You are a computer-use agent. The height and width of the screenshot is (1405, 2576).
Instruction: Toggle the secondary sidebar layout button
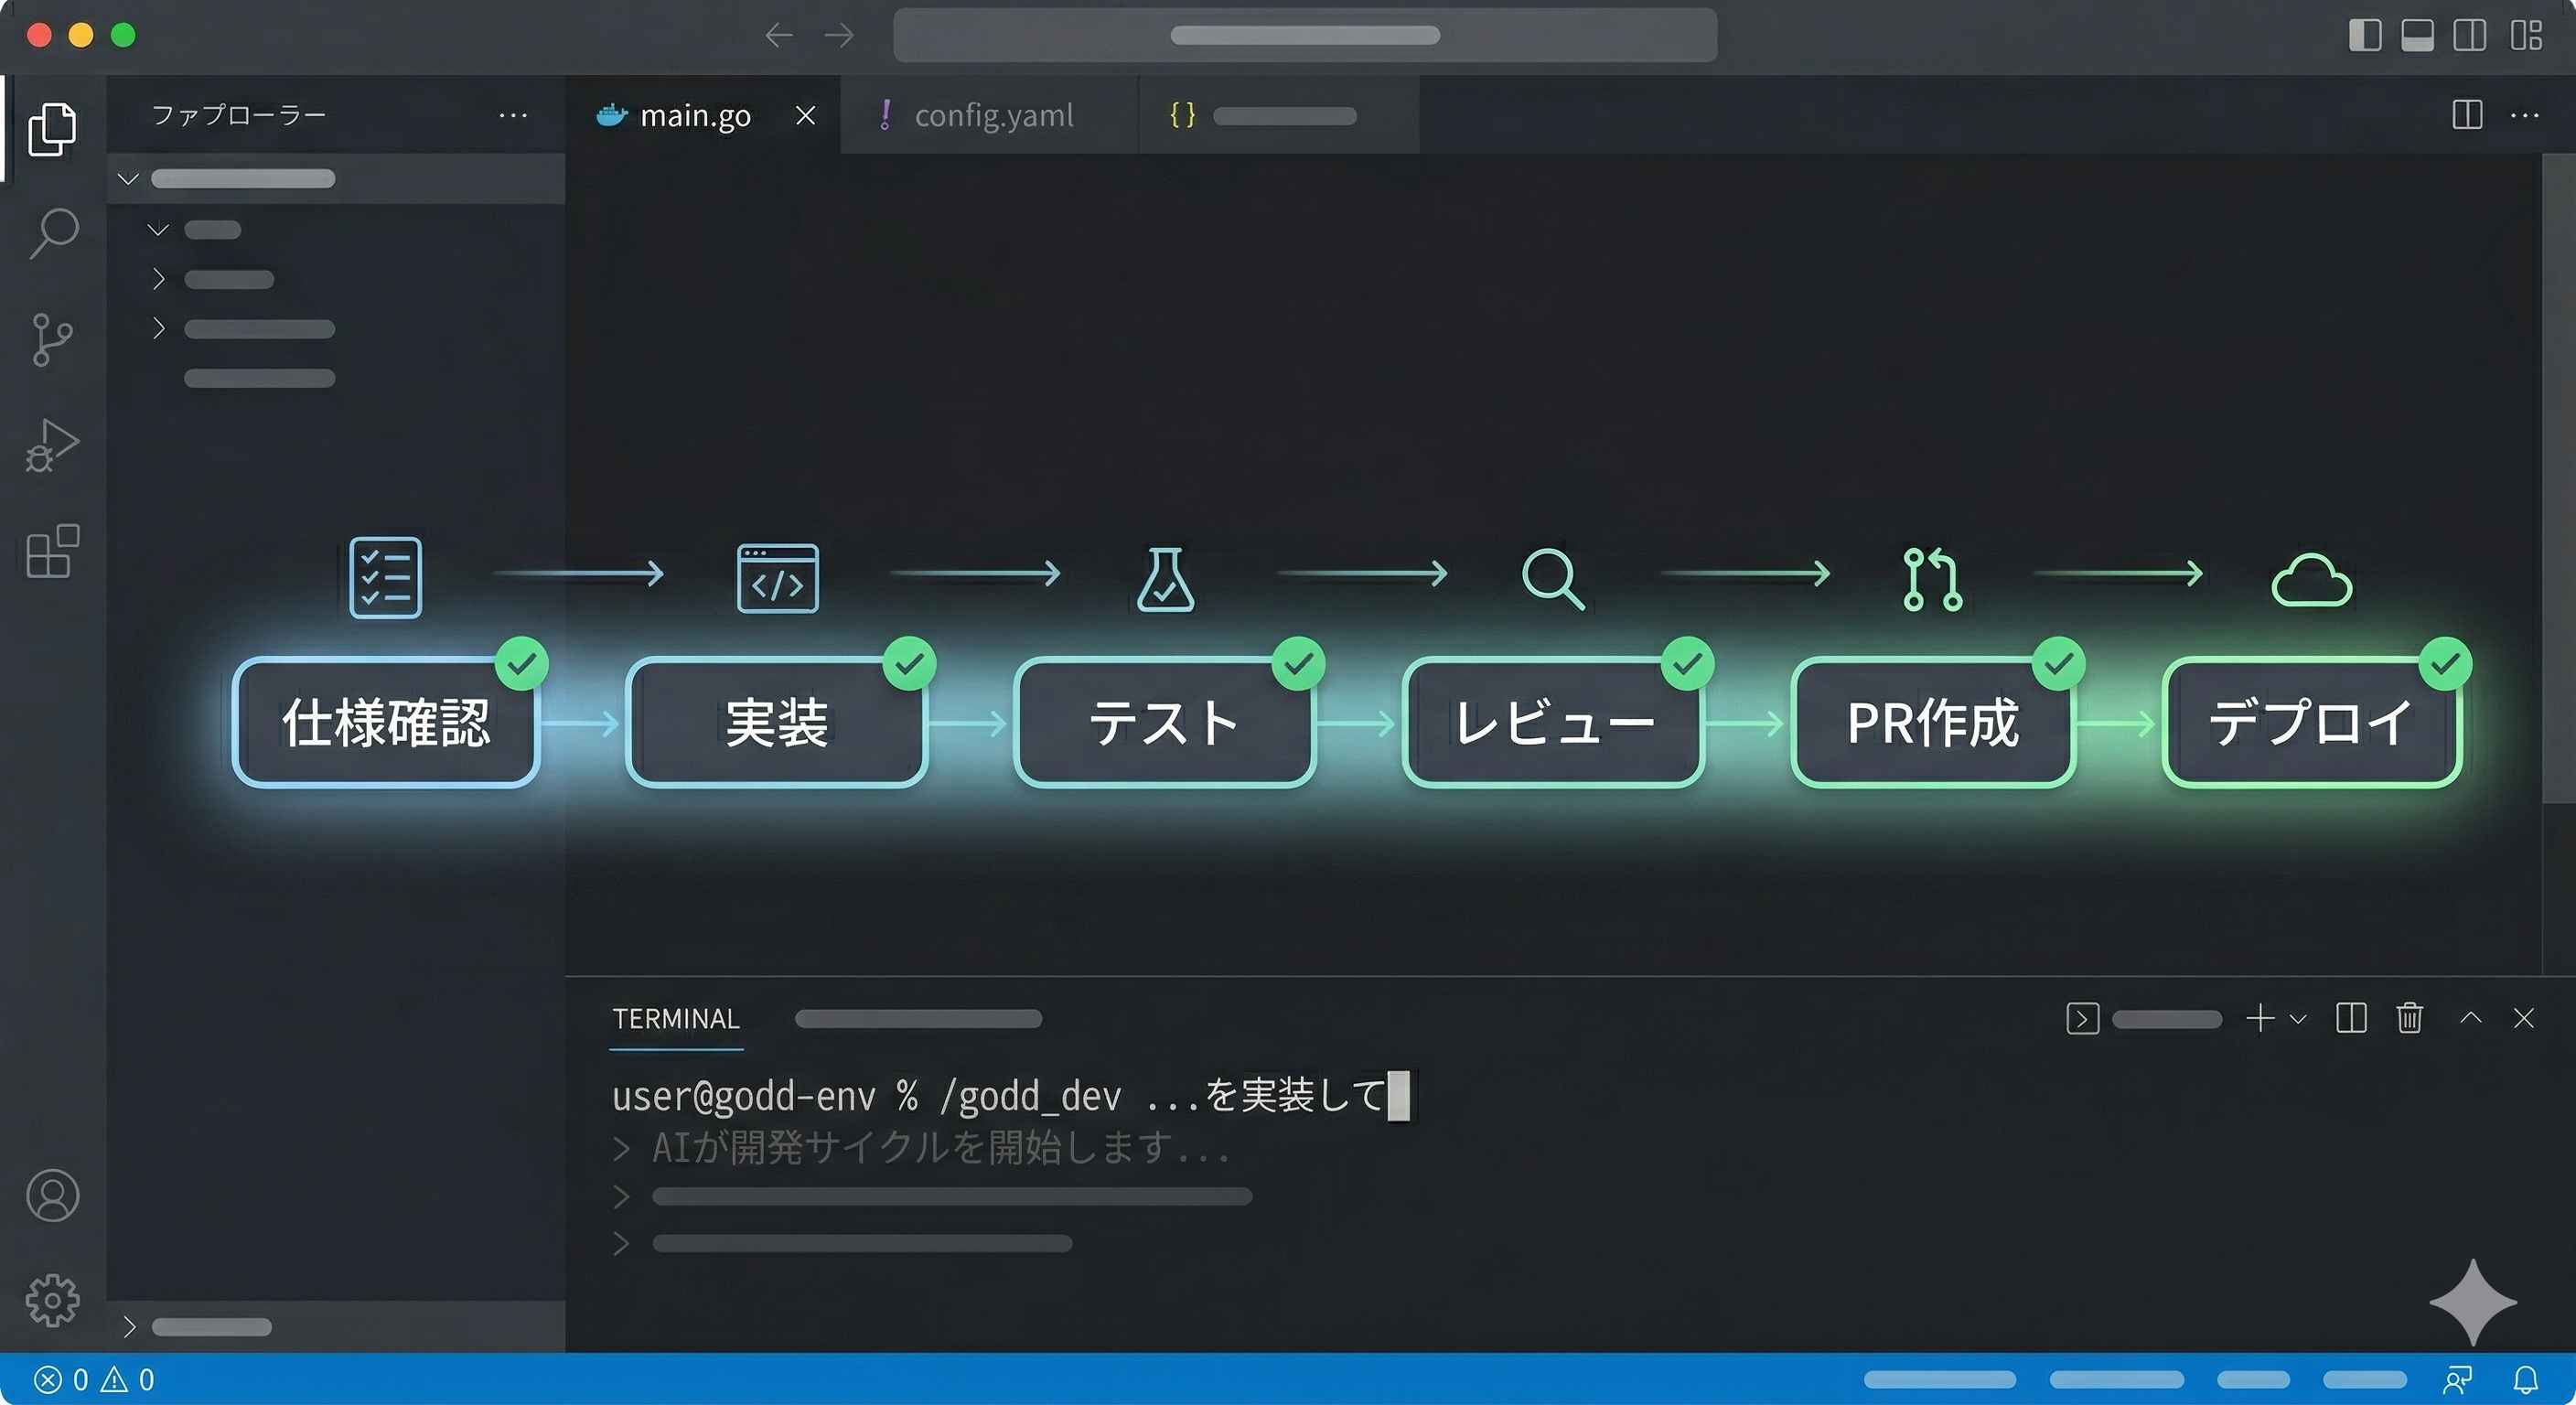(2469, 35)
